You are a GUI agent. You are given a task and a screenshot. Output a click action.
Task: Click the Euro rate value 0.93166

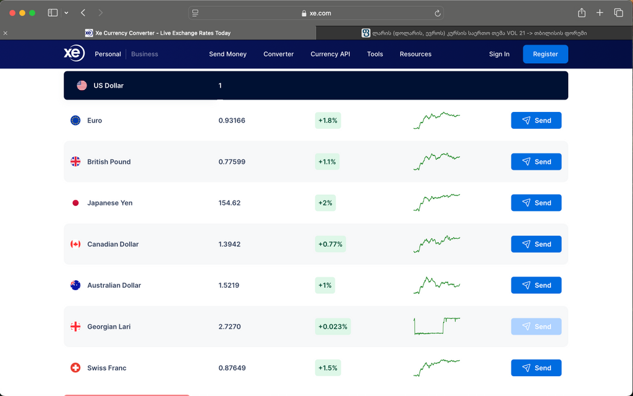click(232, 121)
